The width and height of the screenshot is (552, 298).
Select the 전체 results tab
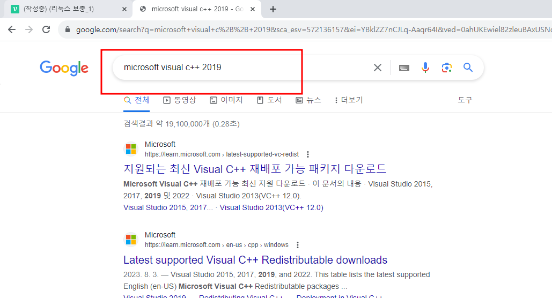pyautogui.click(x=137, y=100)
